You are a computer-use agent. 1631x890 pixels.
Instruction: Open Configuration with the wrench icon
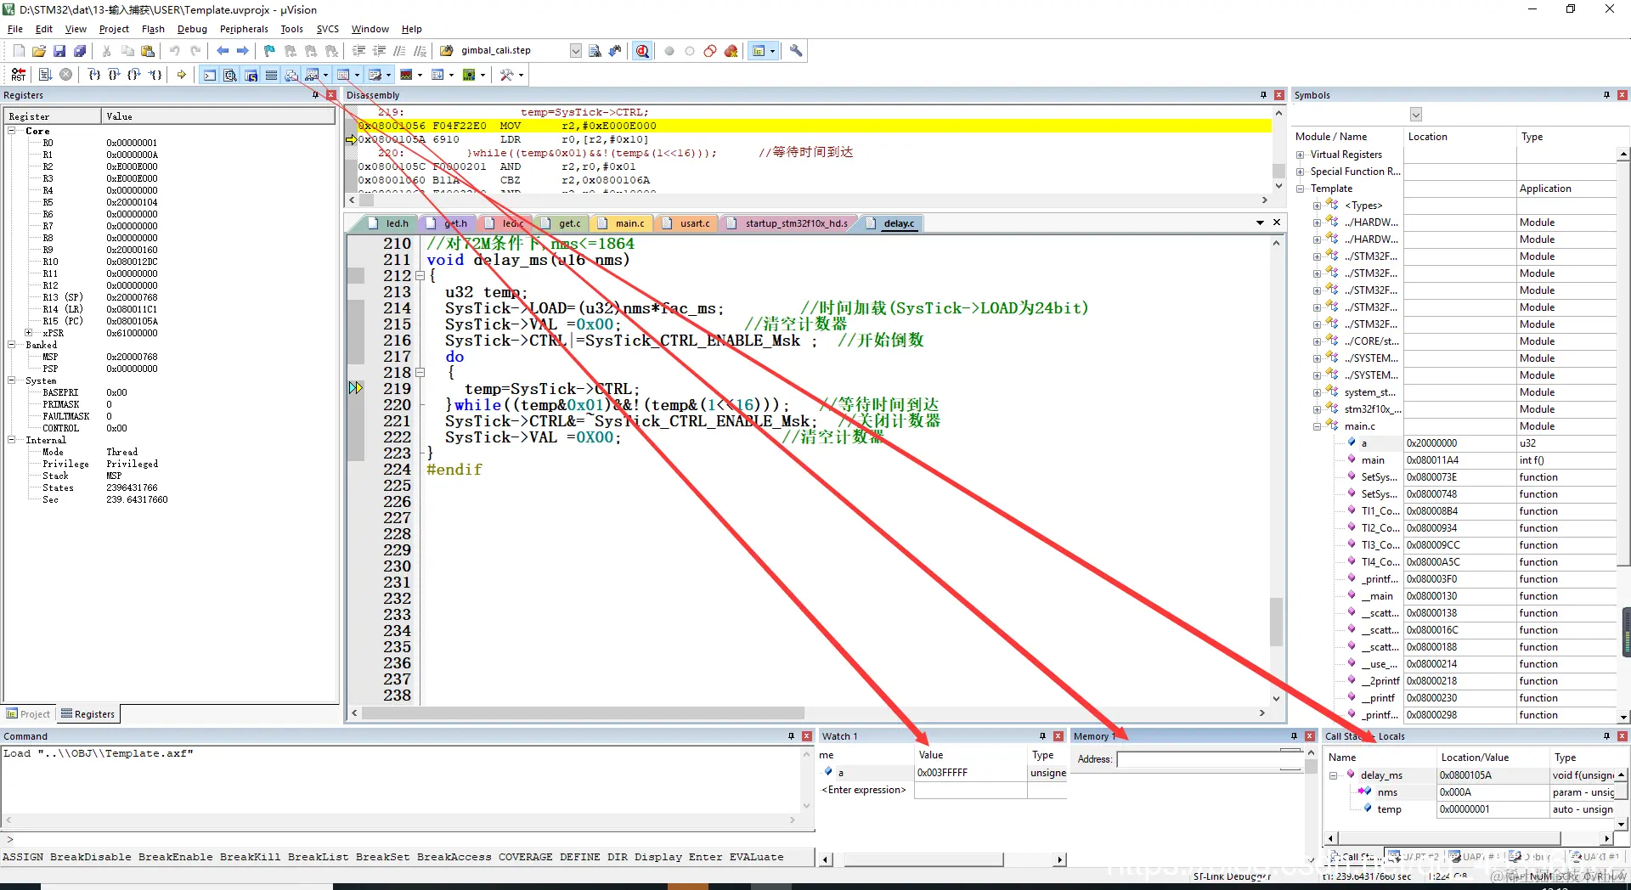[x=796, y=51]
